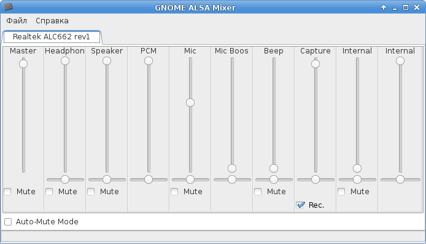426x244 pixels.
Task: Mute the Speaker channel
Action: point(91,192)
